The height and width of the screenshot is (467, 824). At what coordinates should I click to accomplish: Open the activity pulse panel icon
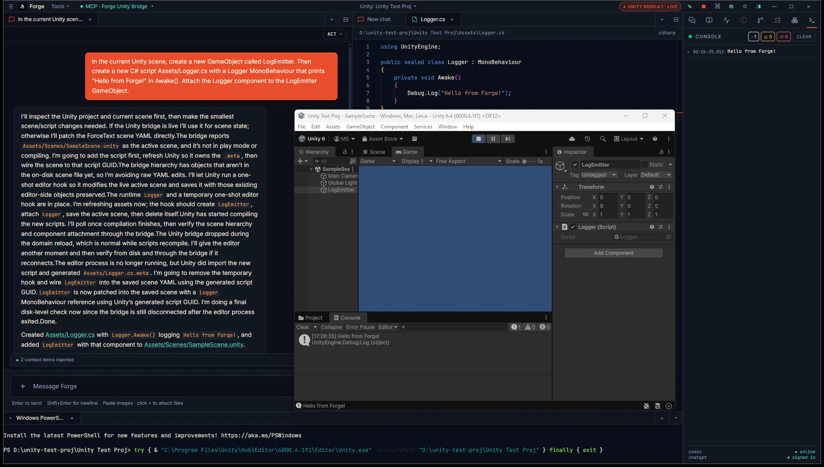tap(726, 20)
